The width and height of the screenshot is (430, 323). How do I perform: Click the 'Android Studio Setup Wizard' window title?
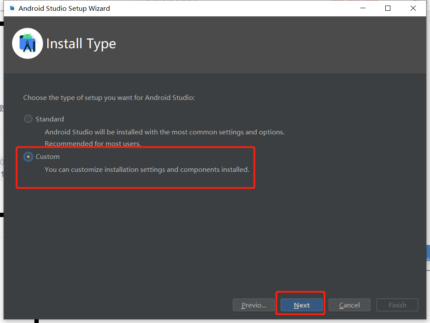coord(64,9)
